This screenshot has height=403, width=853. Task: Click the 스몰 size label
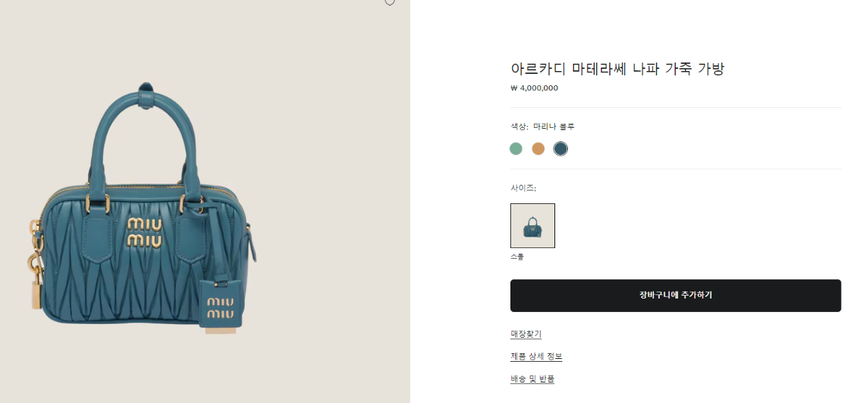[517, 257]
